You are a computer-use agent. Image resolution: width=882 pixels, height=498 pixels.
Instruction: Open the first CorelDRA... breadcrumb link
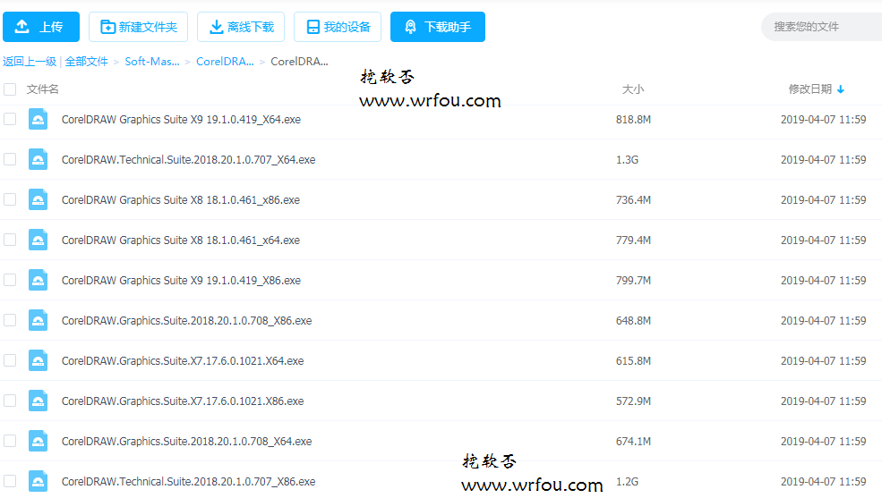(x=225, y=61)
